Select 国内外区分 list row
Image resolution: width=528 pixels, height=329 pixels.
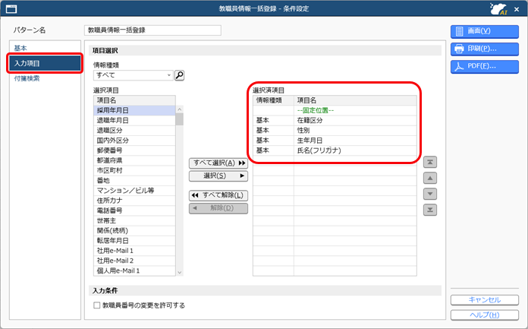tap(134, 141)
